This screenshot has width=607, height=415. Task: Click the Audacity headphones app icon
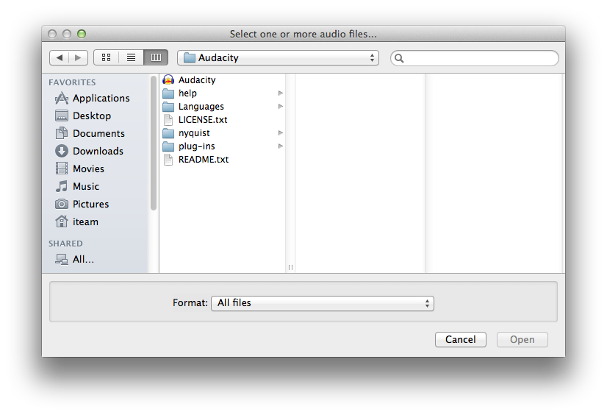[168, 79]
